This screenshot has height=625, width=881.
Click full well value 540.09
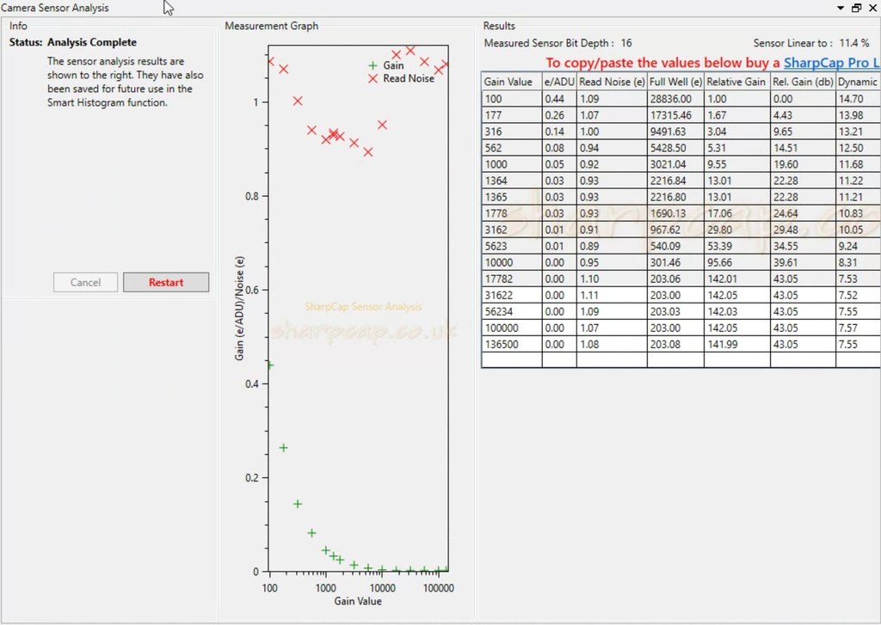tap(675, 246)
